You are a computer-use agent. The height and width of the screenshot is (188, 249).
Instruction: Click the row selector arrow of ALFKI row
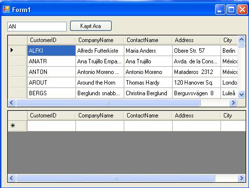[17, 50]
